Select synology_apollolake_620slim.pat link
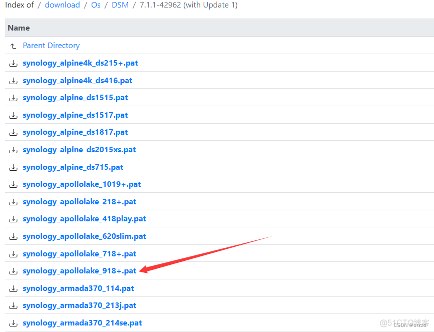 click(85, 236)
